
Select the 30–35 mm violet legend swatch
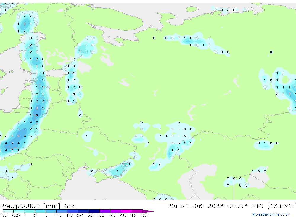point(105,211)
